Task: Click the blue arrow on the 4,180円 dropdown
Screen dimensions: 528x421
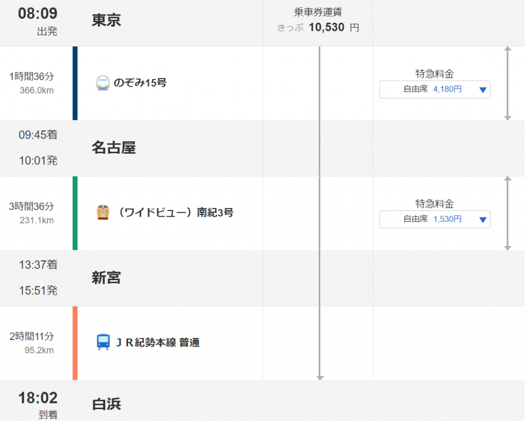Action: 483,90
